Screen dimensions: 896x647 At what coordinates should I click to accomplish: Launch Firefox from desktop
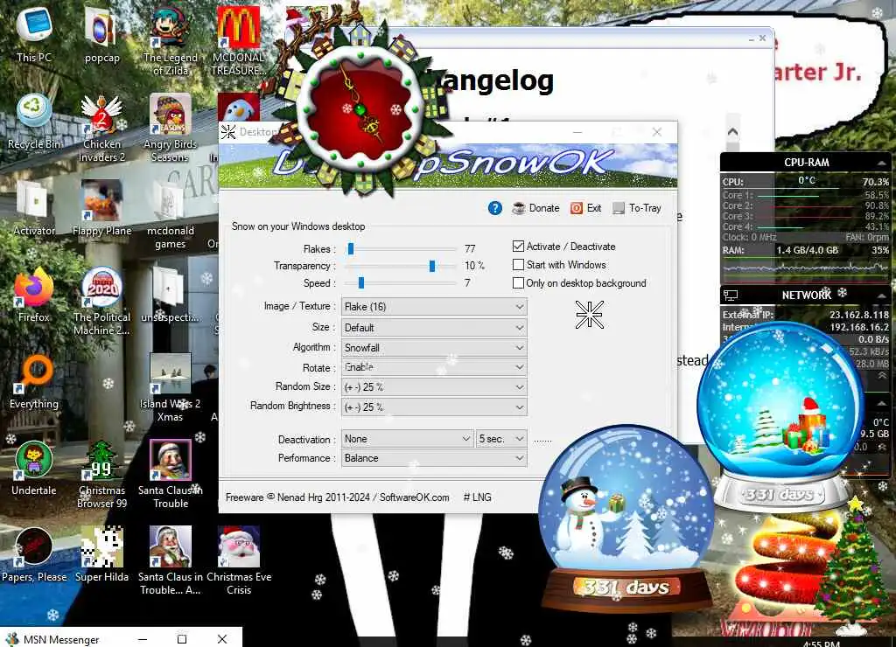pos(34,295)
